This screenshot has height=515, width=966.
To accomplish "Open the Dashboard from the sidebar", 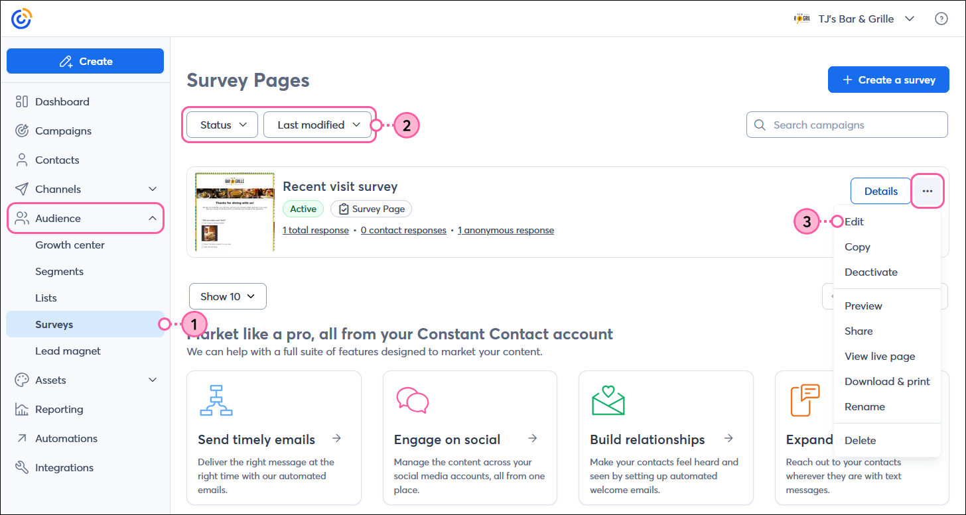I will tap(62, 101).
